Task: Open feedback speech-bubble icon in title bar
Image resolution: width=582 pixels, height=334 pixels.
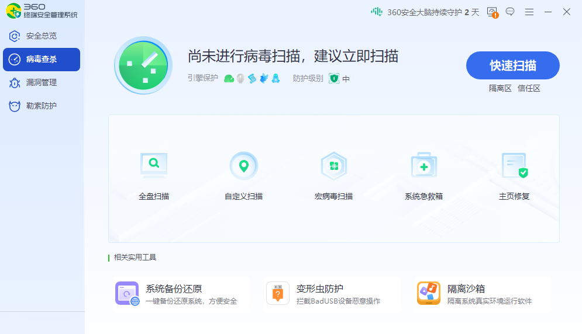Action: point(510,12)
